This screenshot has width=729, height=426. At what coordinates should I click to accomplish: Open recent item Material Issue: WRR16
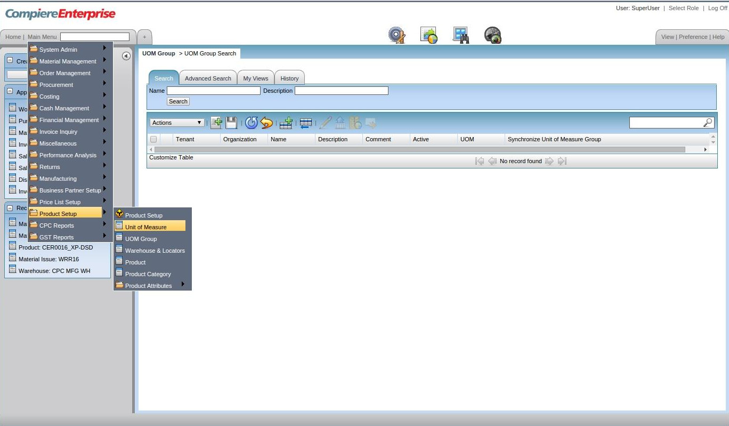click(48, 259)
